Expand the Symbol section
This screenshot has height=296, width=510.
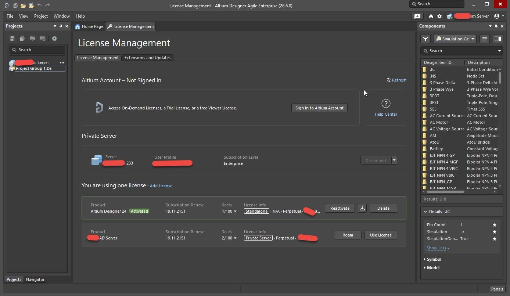[425, 259]
